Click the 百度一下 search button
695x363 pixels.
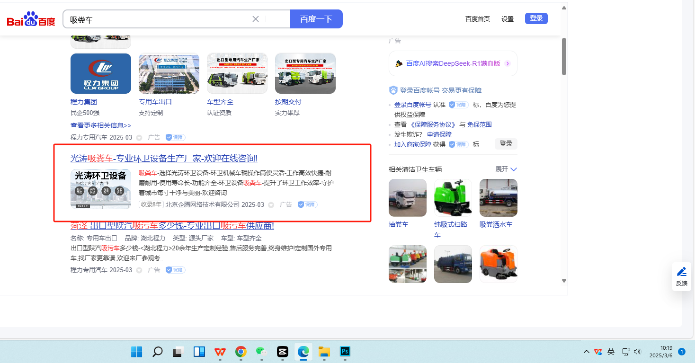(x=316, y=19)
